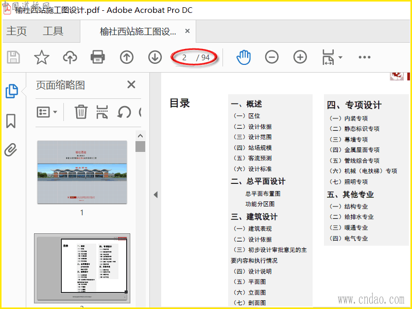Open the Attachments paperclip panel
The width and height of the screenshot is (412, 309).
click(x=11, y=150)
